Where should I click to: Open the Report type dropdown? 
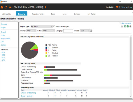(42, 26)
